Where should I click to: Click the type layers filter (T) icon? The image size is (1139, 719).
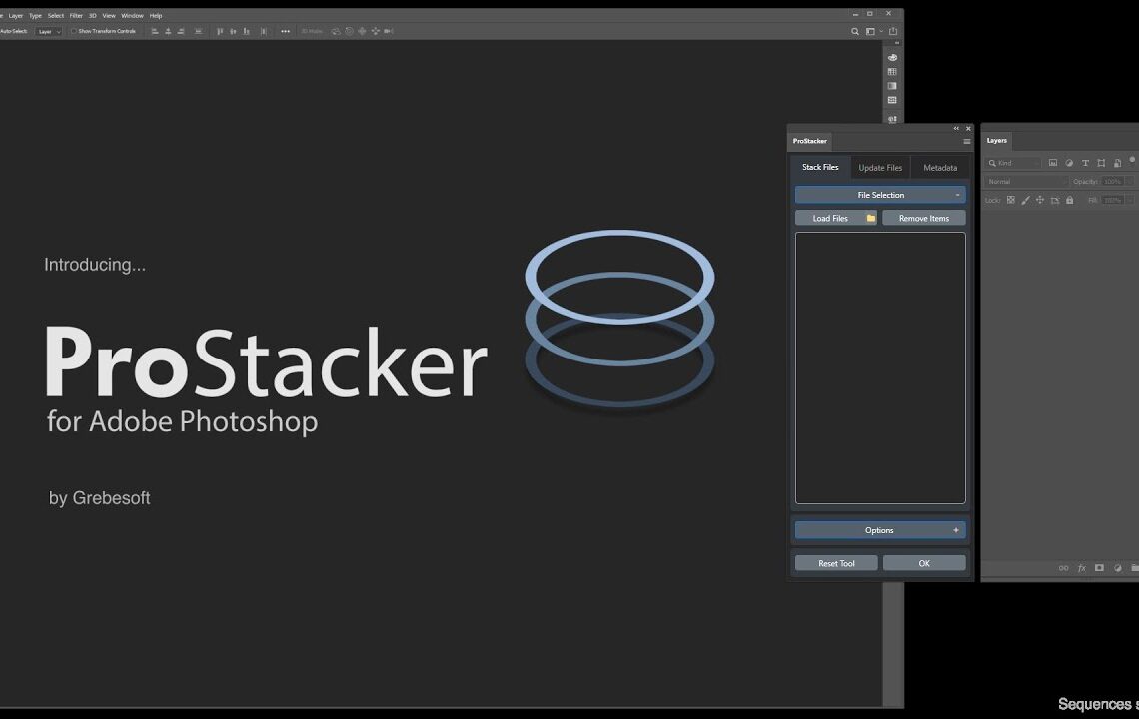click(1085, 163)
